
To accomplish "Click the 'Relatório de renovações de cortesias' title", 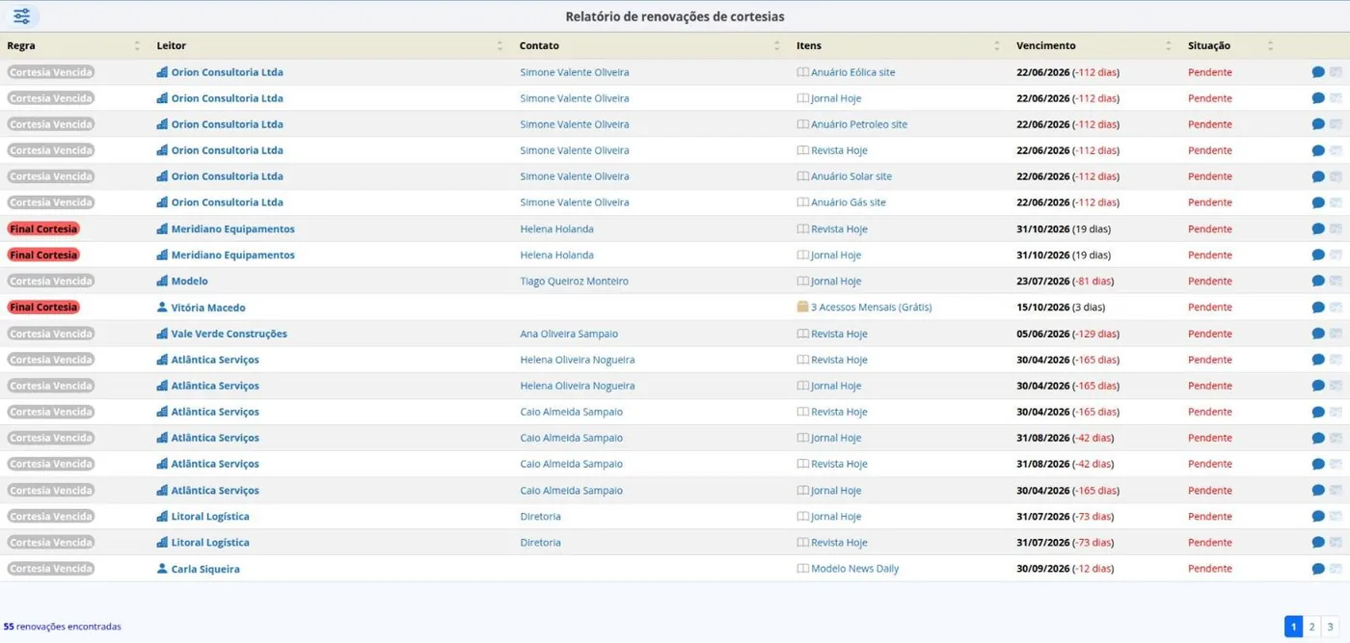I will pos(675,16).
